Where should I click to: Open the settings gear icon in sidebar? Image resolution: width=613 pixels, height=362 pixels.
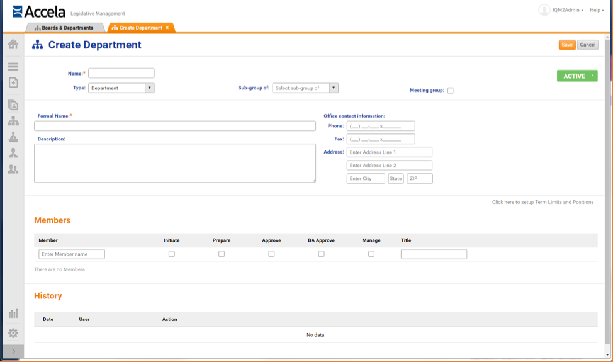[x=13, y=333]
